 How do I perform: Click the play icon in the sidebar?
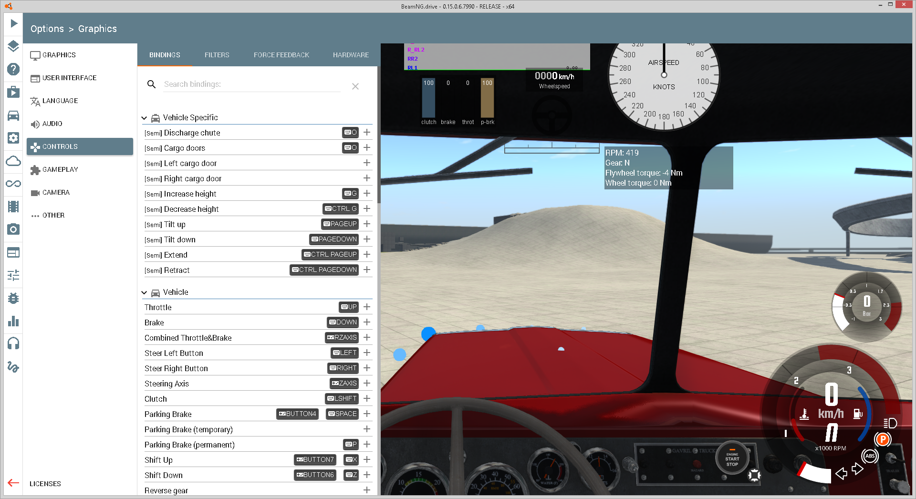pyautogui.click(x=13, y=23)
